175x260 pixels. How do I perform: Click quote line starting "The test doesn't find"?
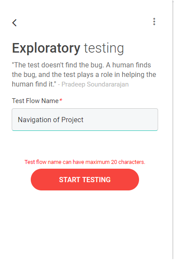(x=81, y=65)
